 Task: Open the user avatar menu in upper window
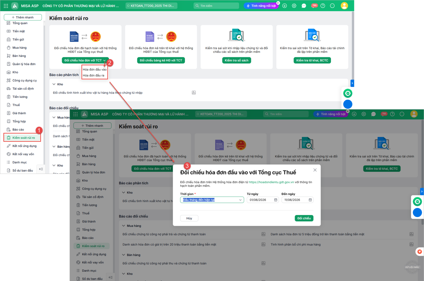pos(344,6)
